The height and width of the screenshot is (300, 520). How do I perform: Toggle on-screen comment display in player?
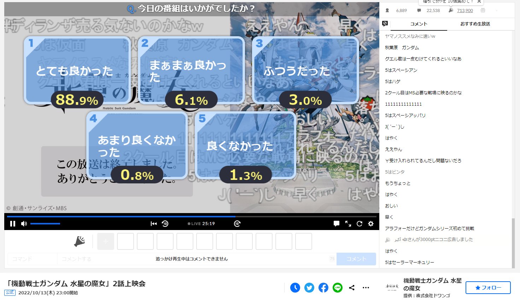pos(337,224)
